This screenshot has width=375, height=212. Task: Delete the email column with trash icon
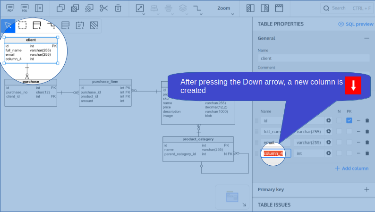pos(367,142)
